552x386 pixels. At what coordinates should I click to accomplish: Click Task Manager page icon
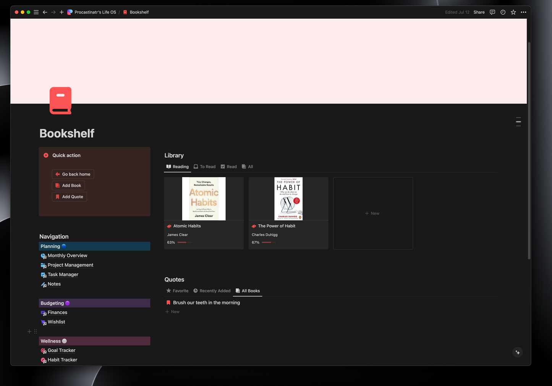tap(44, 275)
